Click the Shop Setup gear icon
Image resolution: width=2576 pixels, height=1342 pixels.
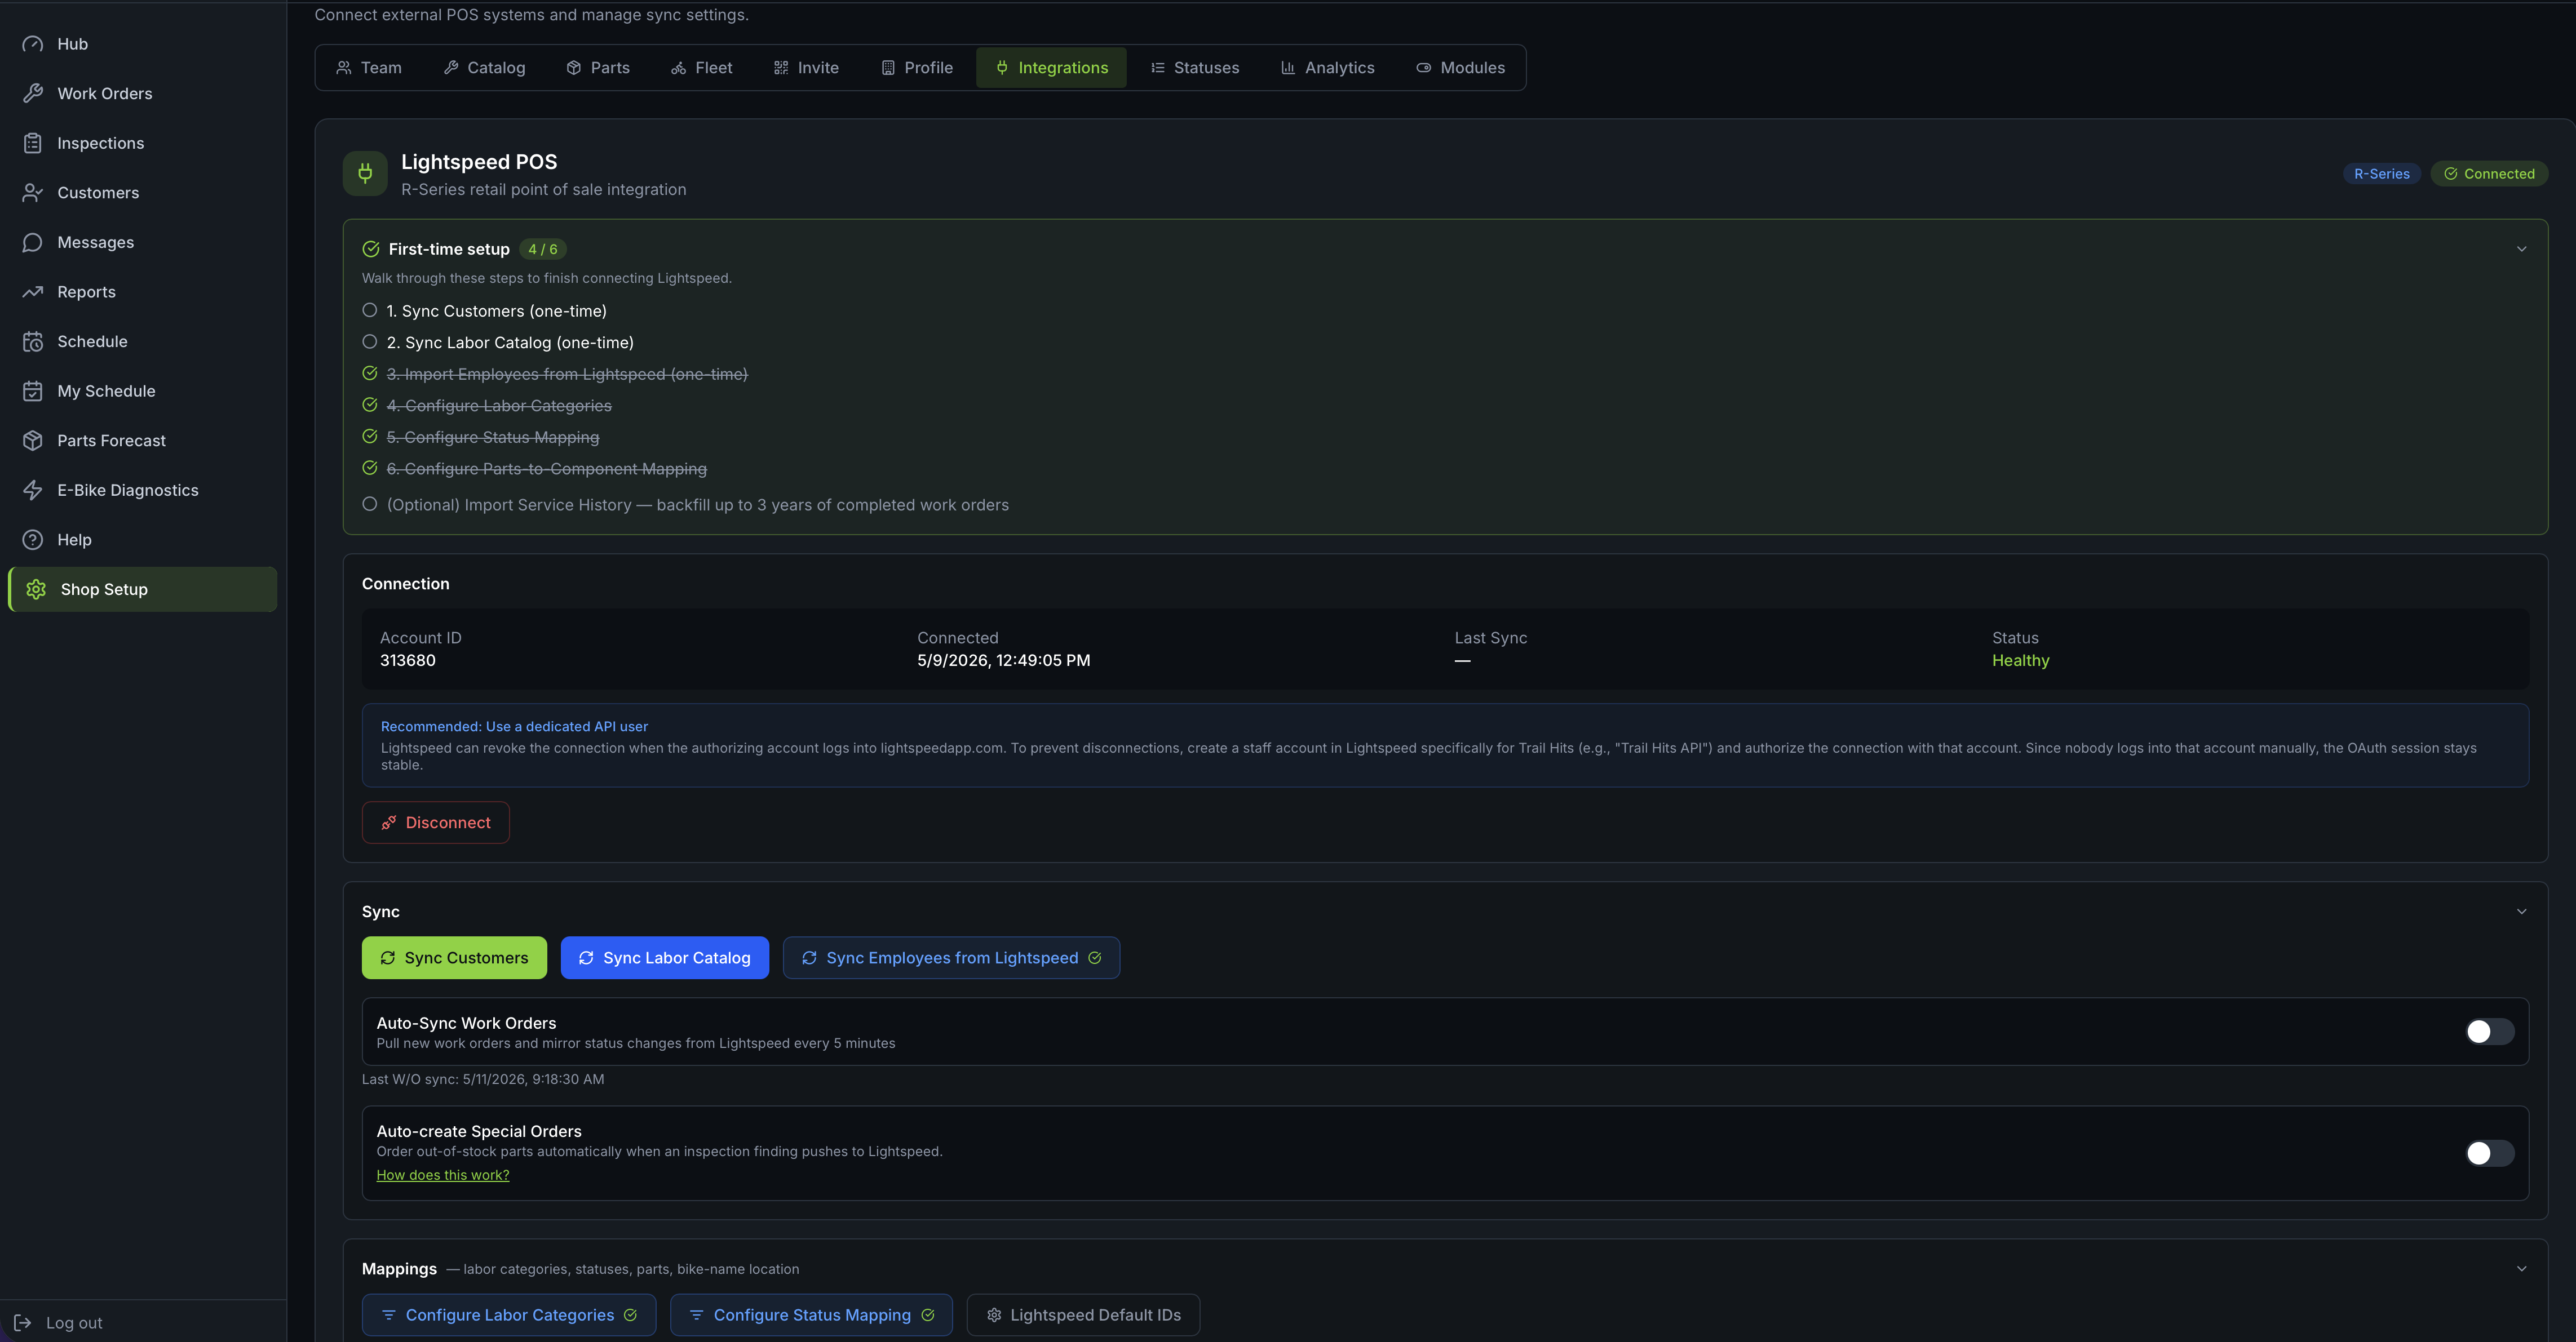[36, 589]
